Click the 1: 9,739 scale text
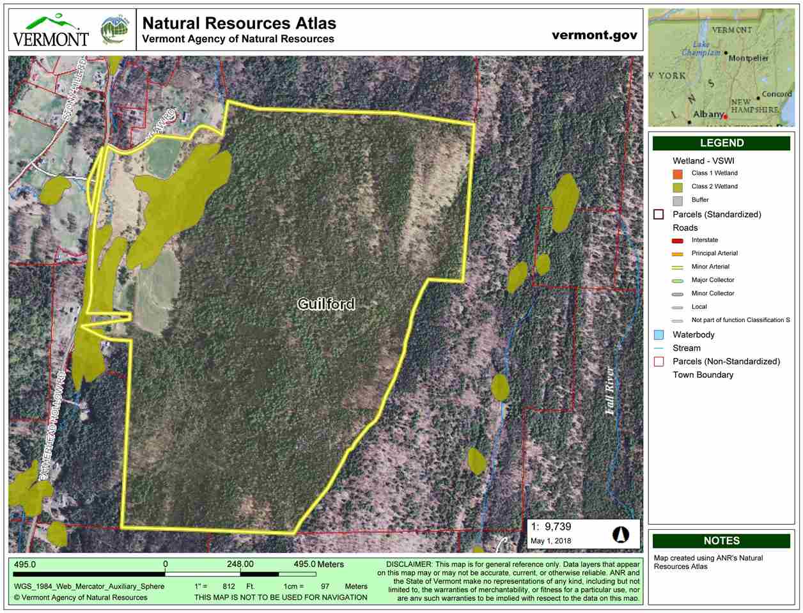Image resolution: width=803 pixels, height=613 pixels. [x=550, y=527]
